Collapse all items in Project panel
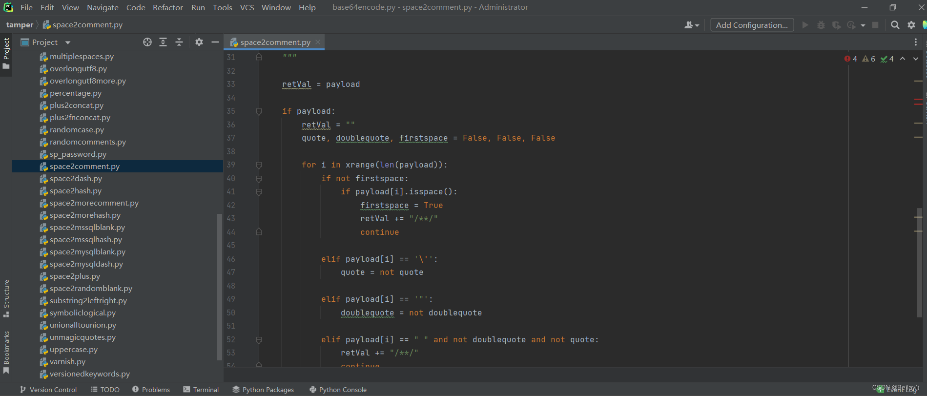The height and width of the screenshot is (396, 927). [179, 42]
